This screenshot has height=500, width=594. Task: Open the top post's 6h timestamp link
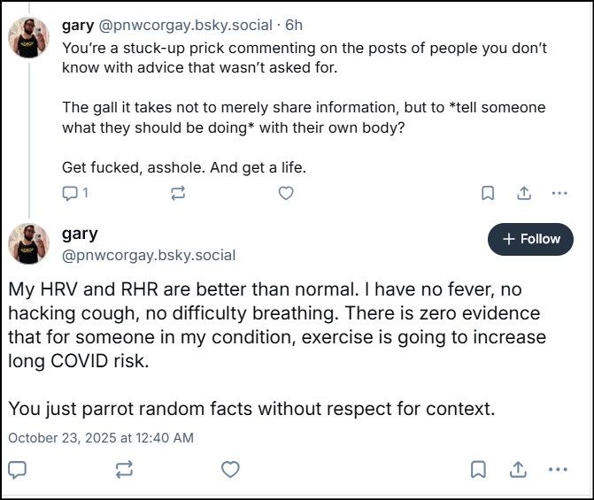pyautogui.click(x=293, y=26)
